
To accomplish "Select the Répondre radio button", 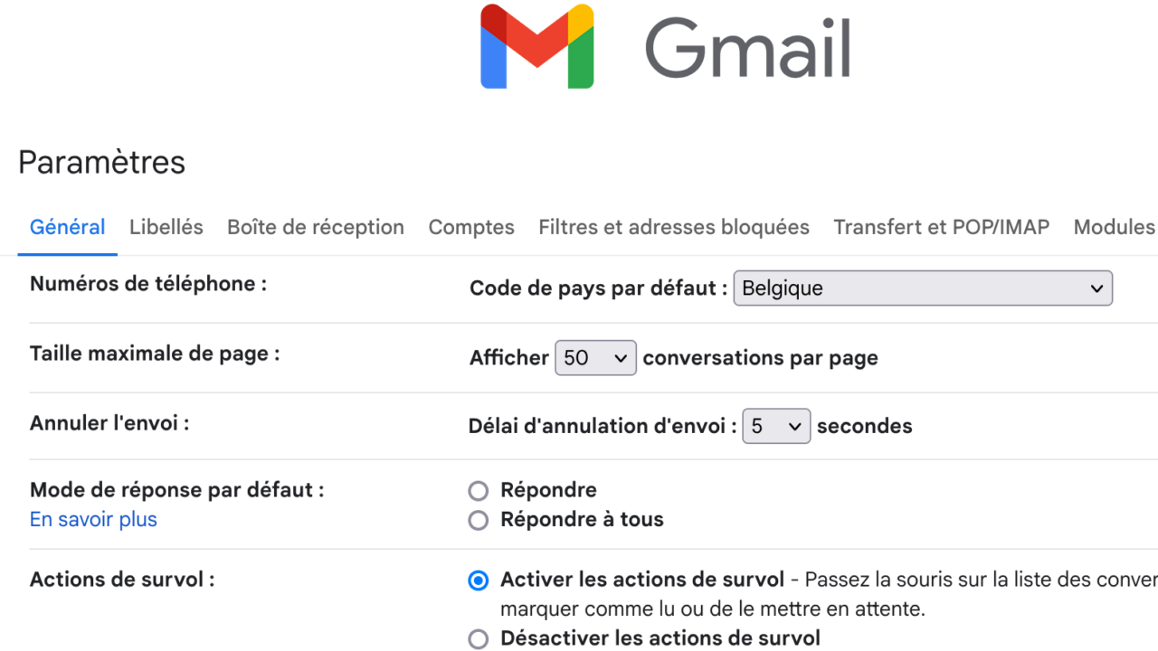I will click(x=479, y=491).
